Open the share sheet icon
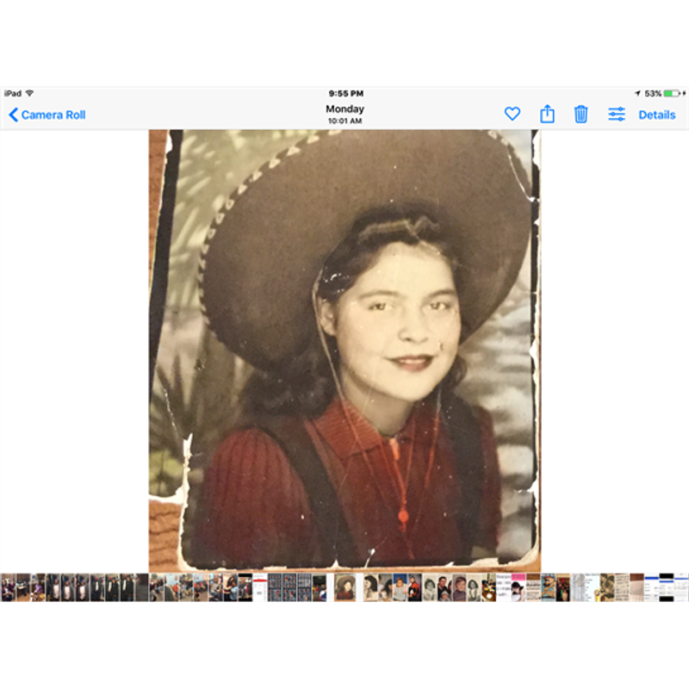 [x=547, y=115]
